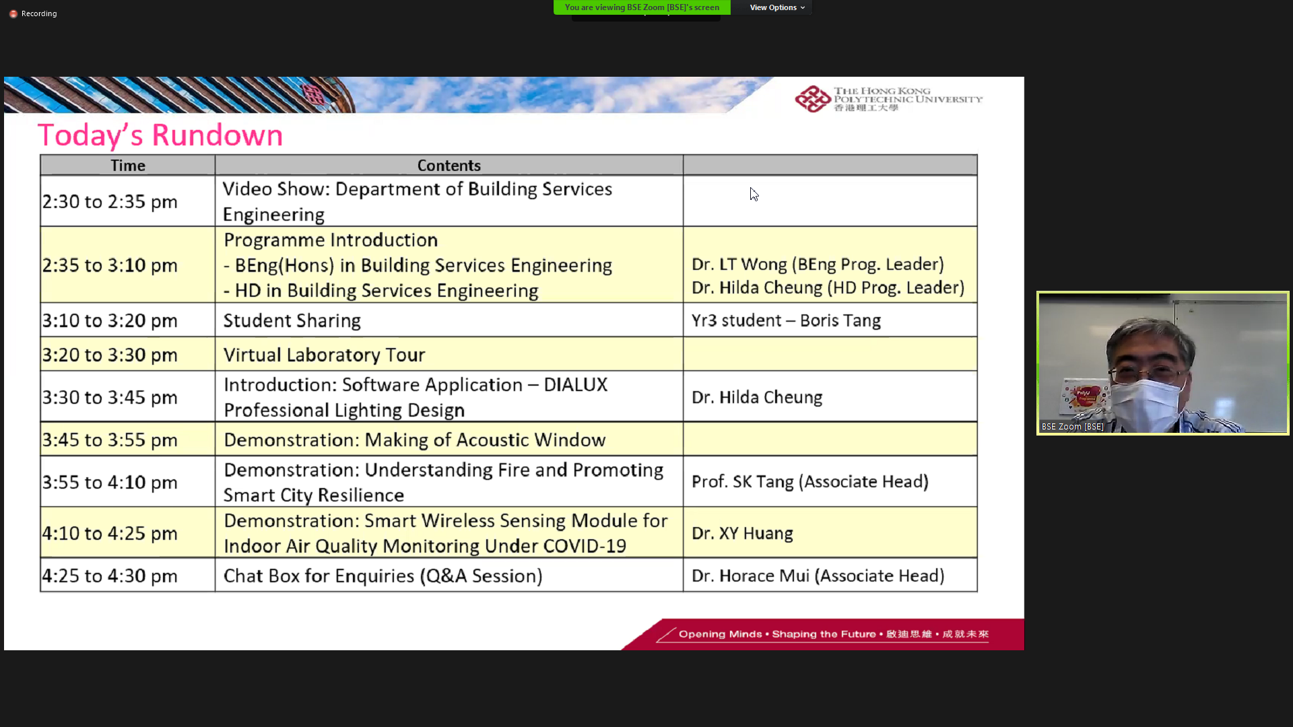
Task: Click the 'Today's Rundown' slide title
Action: pos(160,135)
